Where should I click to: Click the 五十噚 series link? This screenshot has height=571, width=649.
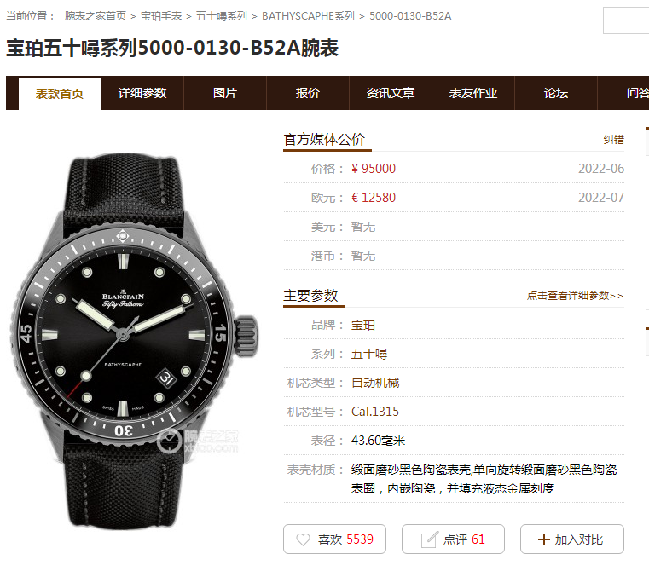[x=369, y=355]
